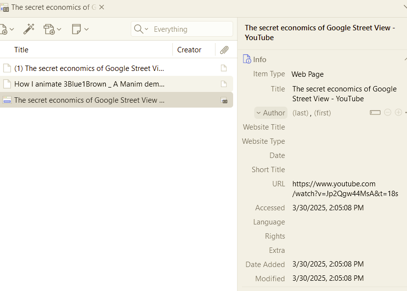Click the attachment icon in 3Blue1Brown row
Viewport: 407px width, 291px height.
(224, 84)
